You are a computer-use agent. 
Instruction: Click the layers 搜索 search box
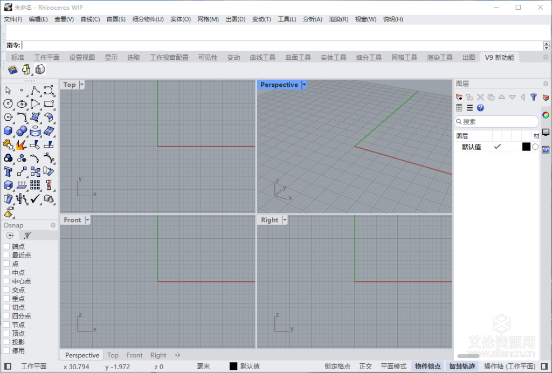pos(496,122)
